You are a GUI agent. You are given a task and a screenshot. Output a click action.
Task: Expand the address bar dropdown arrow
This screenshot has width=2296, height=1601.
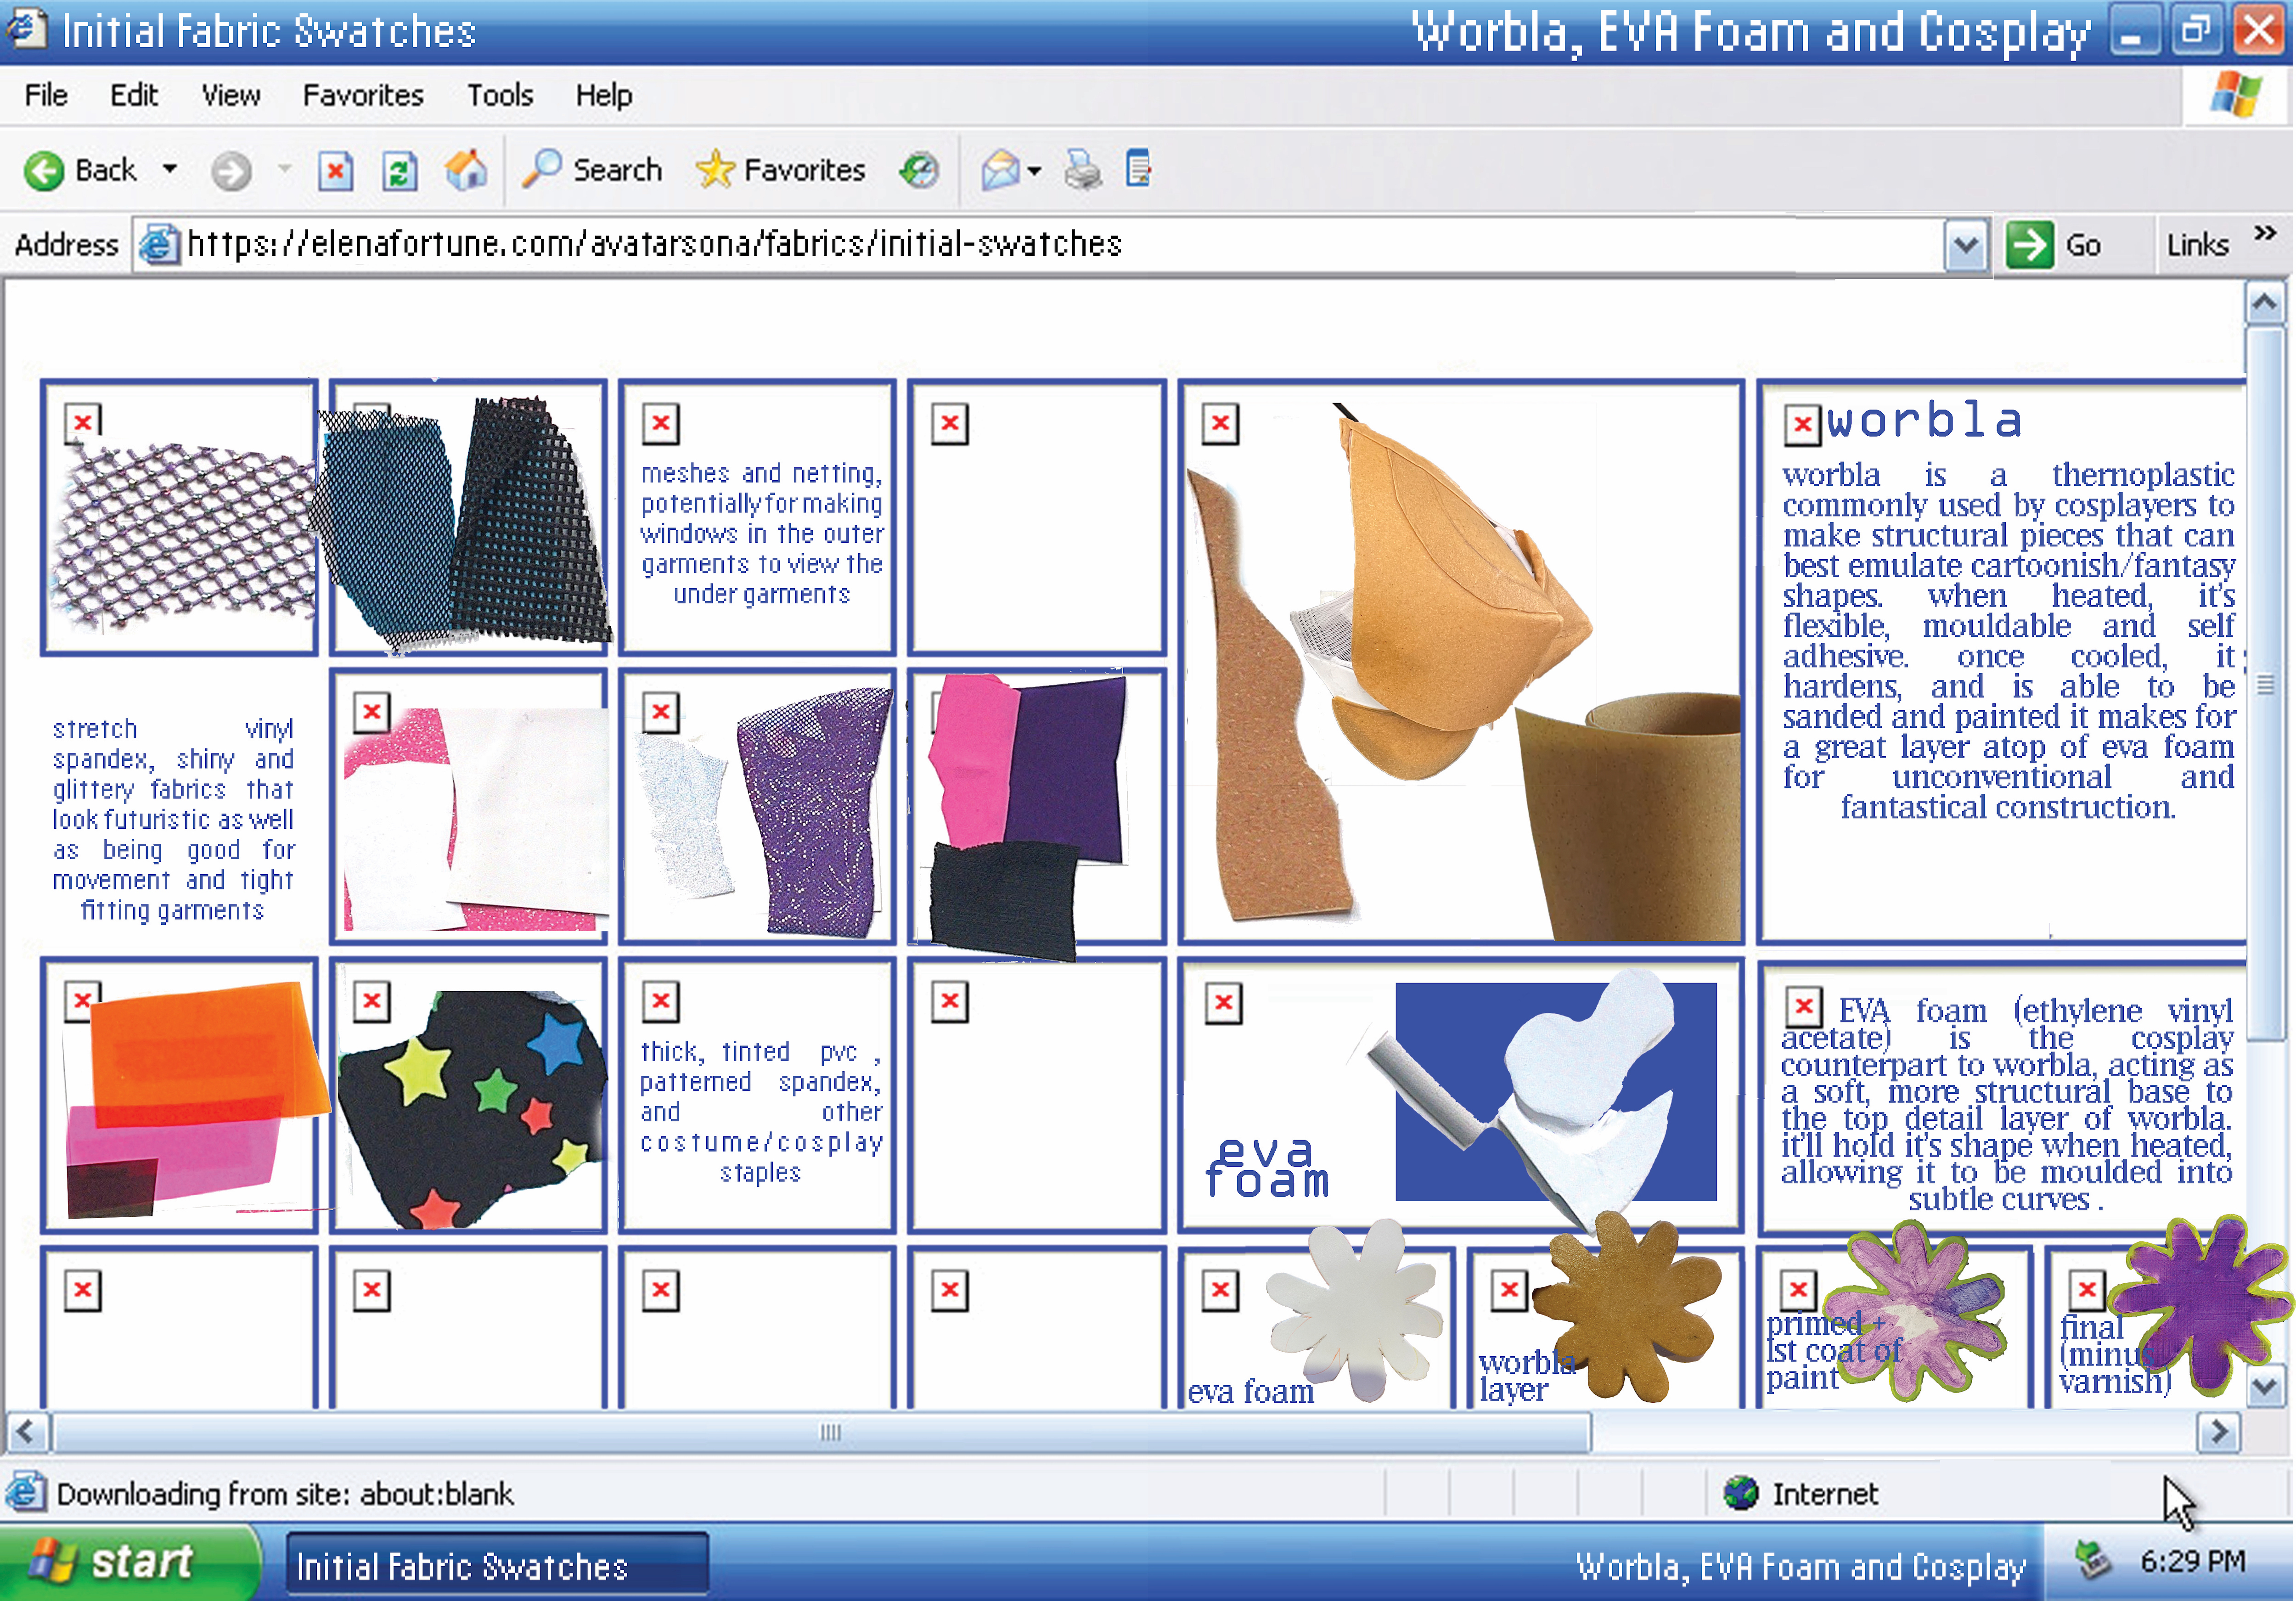[x=1965, y=246]
